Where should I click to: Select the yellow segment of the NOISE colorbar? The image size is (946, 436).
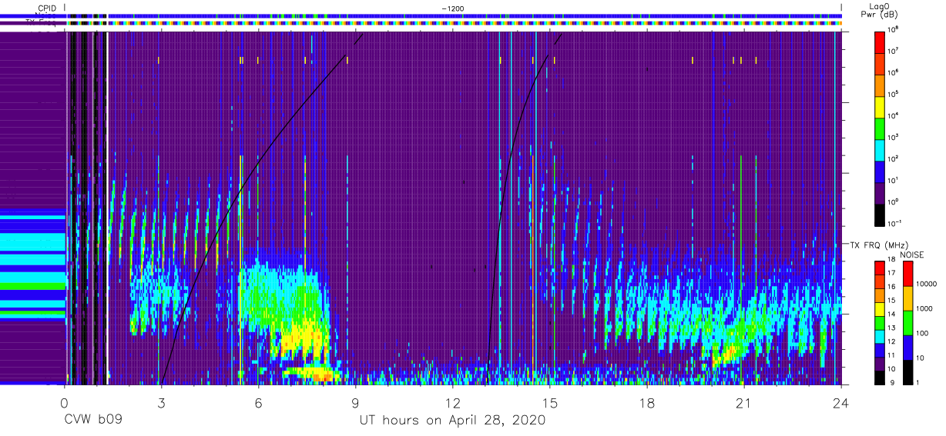pyautogui.click(x=908, y=298)
